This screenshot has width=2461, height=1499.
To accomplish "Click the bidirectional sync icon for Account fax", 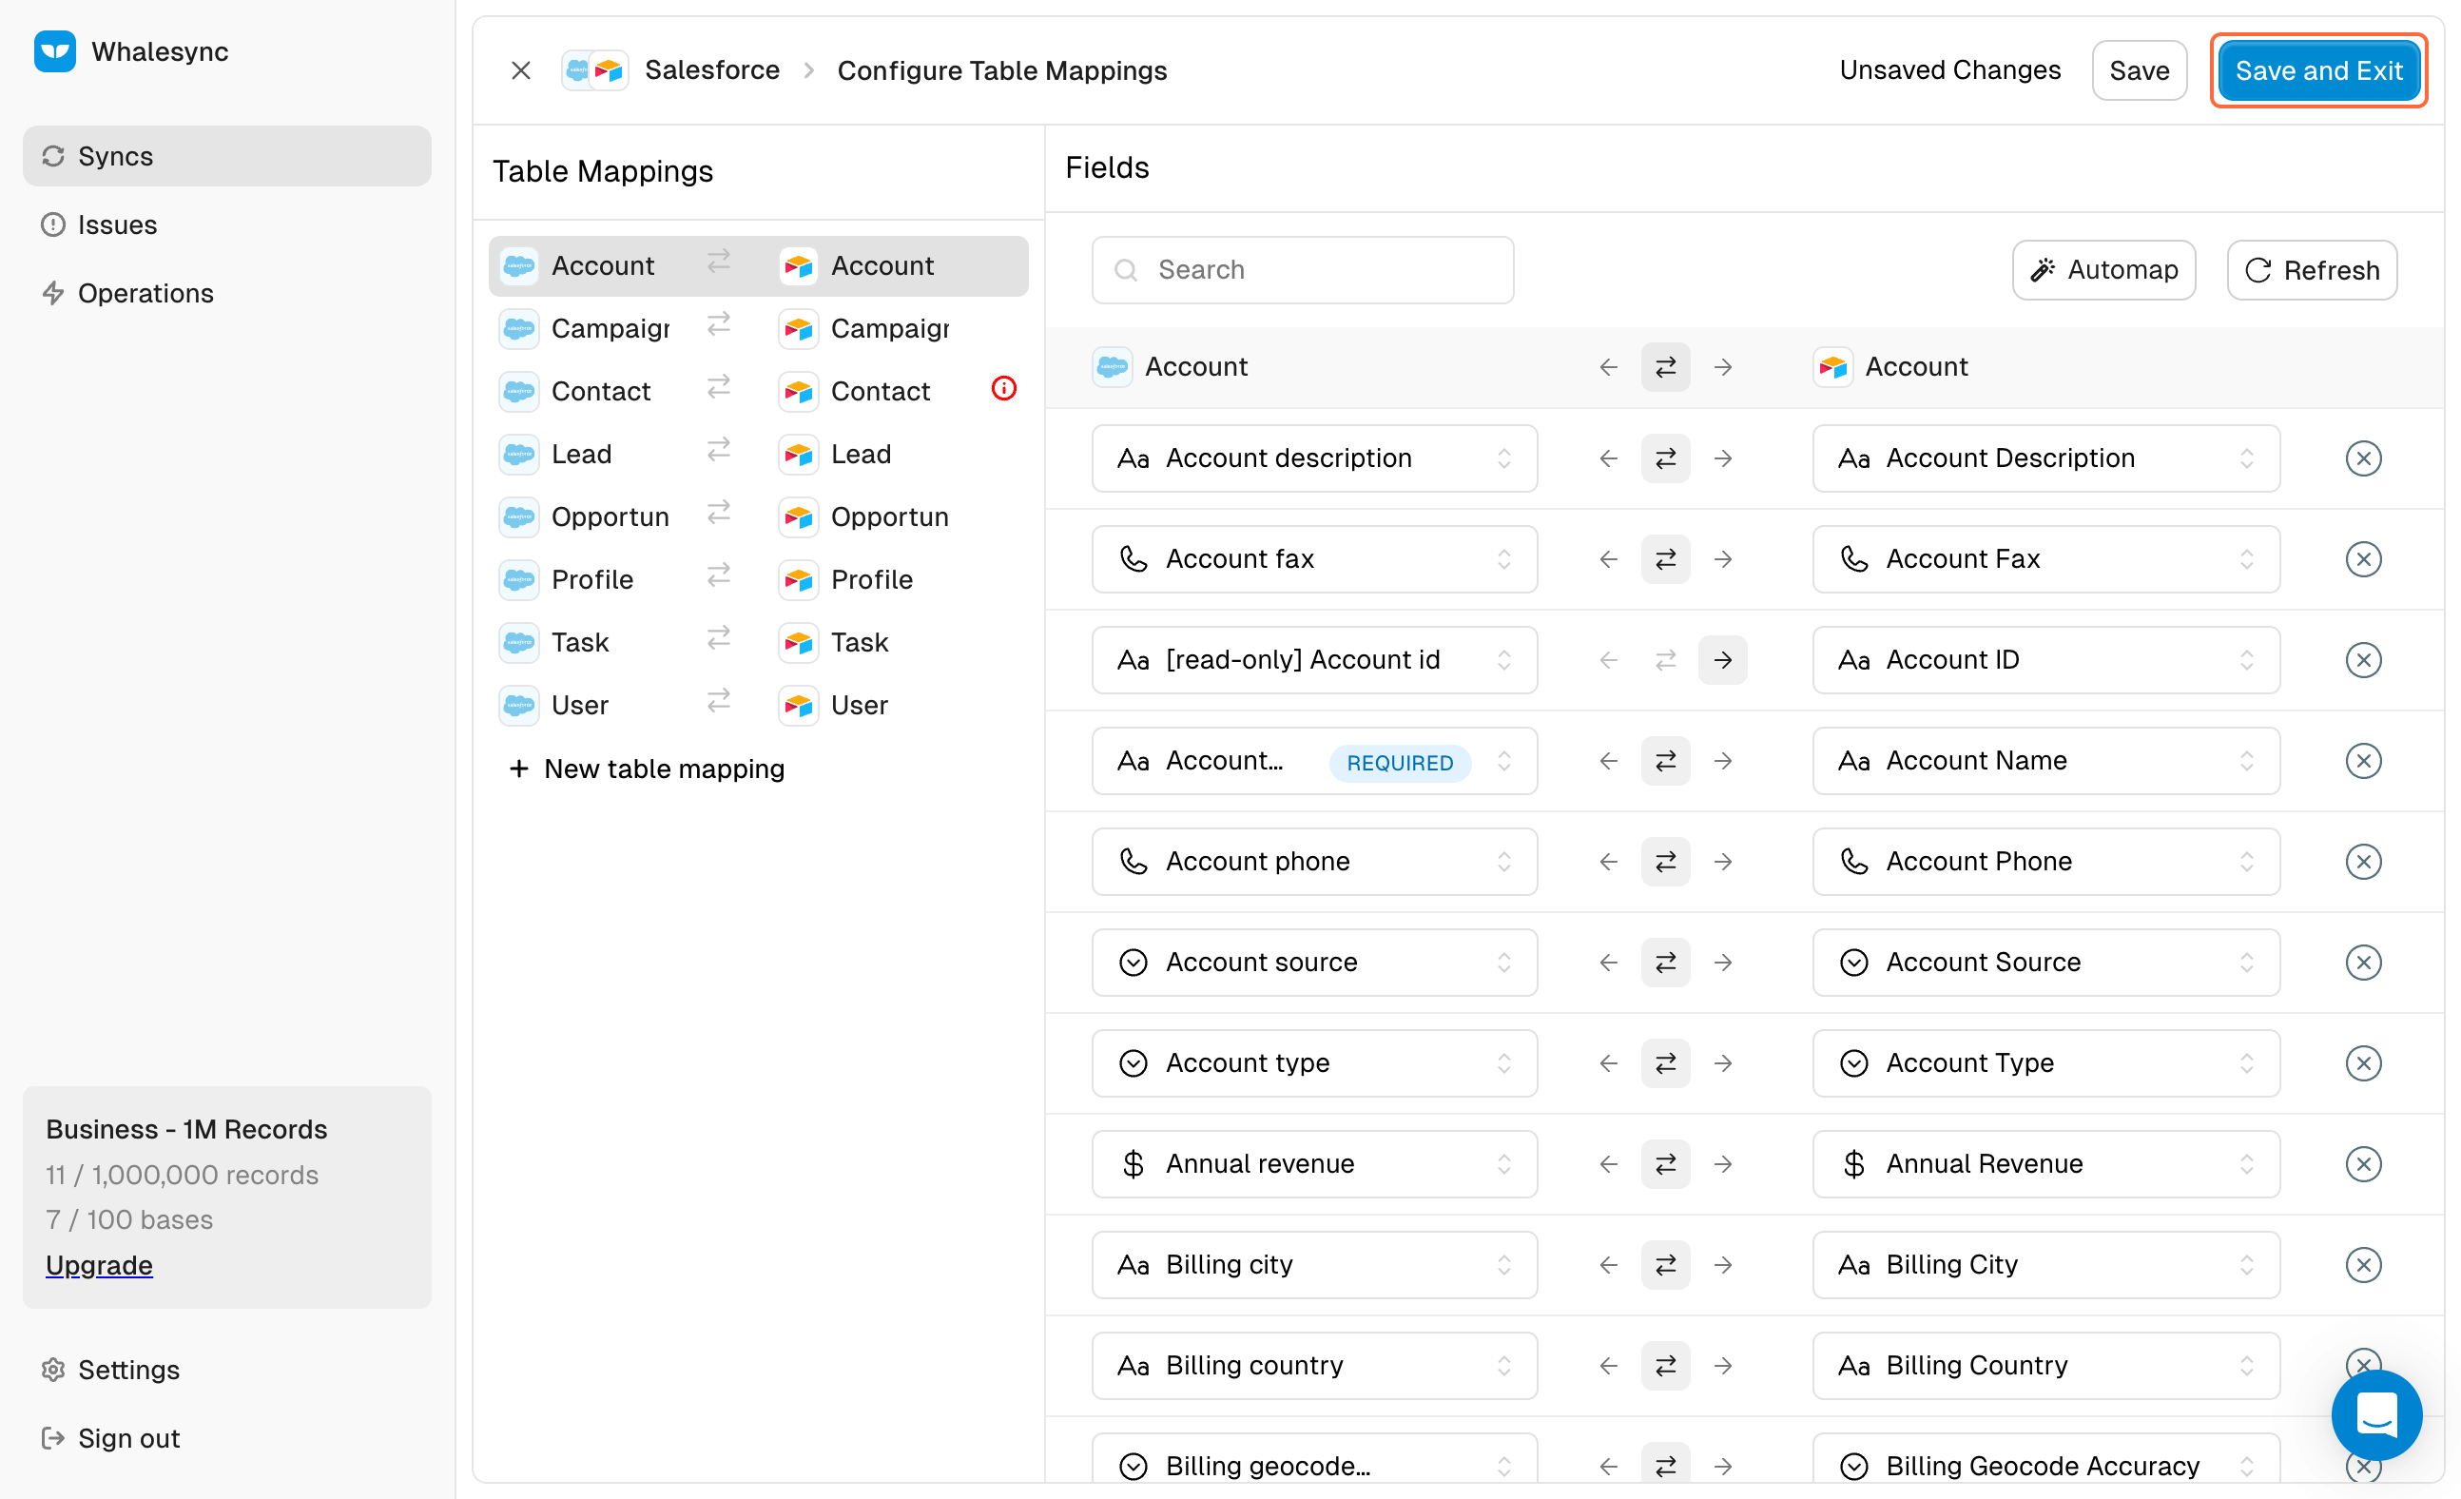I will pyautogui.click(x=1665, y=557).
